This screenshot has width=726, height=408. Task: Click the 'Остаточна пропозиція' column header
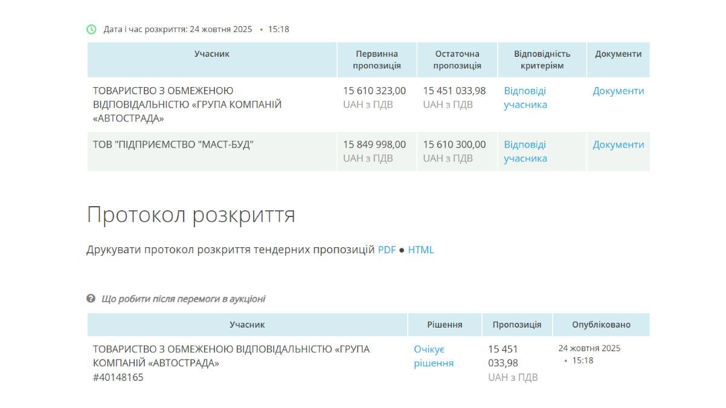coord(457,60)
